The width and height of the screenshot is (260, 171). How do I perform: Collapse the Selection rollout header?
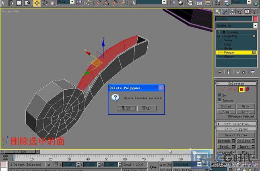coord(236,84)
